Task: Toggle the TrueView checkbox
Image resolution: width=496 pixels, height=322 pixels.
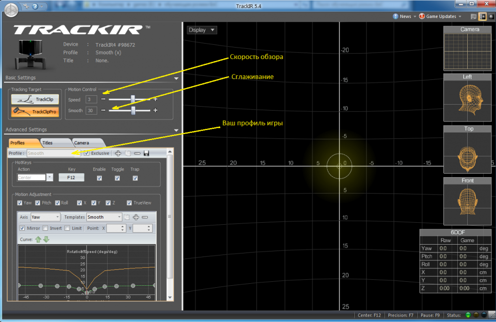Action: coord(129,203)
